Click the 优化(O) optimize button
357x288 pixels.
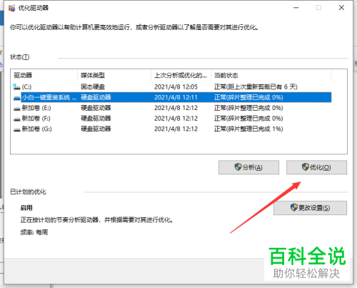(316, 167)
